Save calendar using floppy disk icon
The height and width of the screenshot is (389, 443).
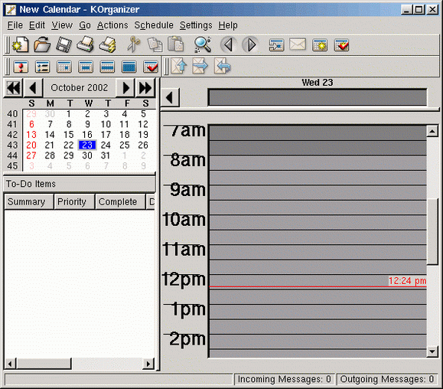tap(64, 44)
